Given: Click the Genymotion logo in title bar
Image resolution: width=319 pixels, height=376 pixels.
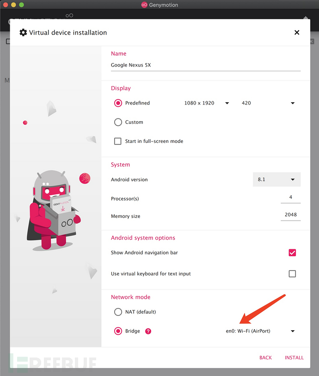Looking at the screenshot, I should tap(144, 5).
